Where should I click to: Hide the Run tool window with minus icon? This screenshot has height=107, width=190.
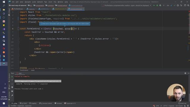pyautogui.click(x=189, y=73)
